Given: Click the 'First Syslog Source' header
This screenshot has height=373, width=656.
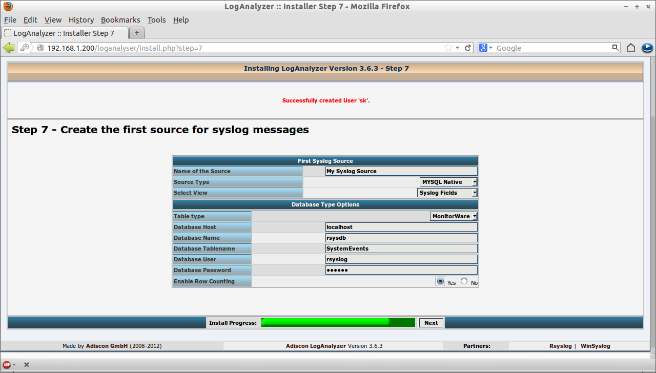Looking at the screenshot, I should [325, 161].
